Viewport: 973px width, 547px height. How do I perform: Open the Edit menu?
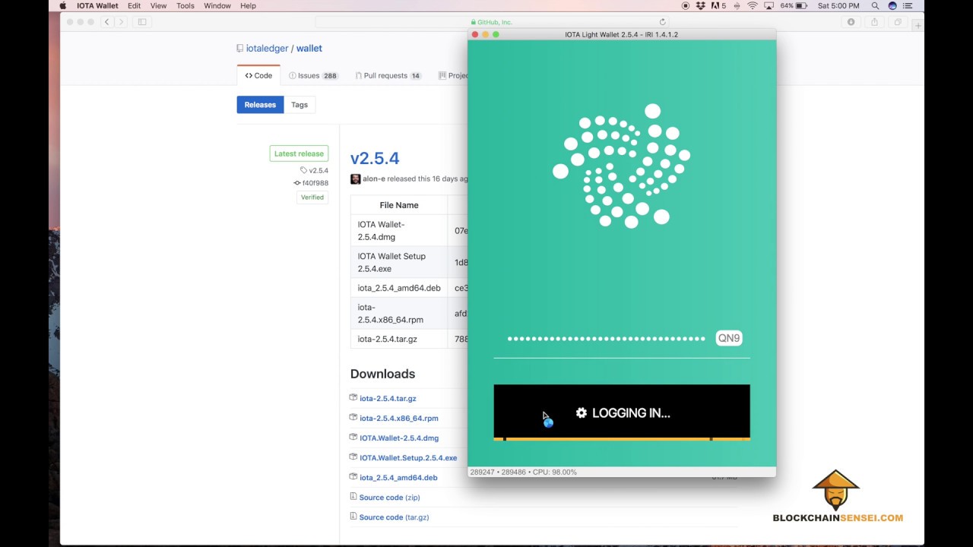click(134, 5)
